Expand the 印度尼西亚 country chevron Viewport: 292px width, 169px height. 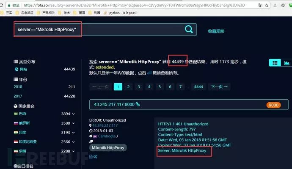73,142
